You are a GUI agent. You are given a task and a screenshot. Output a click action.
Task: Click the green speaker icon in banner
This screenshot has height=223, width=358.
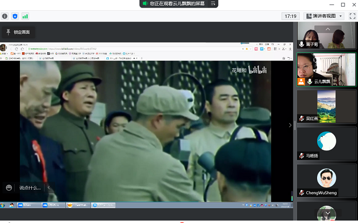(x=145, y=4)
